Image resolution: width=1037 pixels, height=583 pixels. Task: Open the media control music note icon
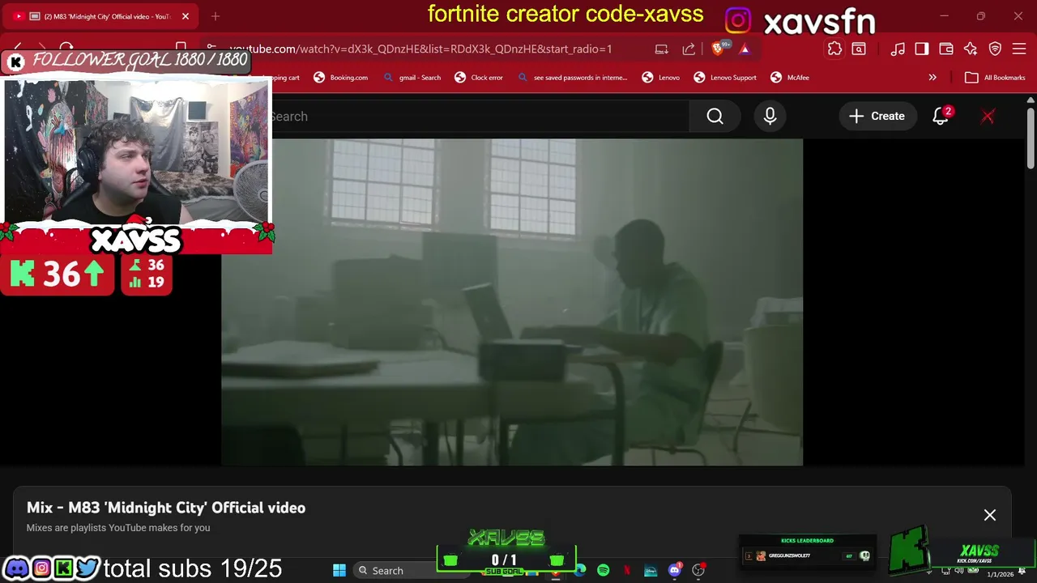point(898,49)
